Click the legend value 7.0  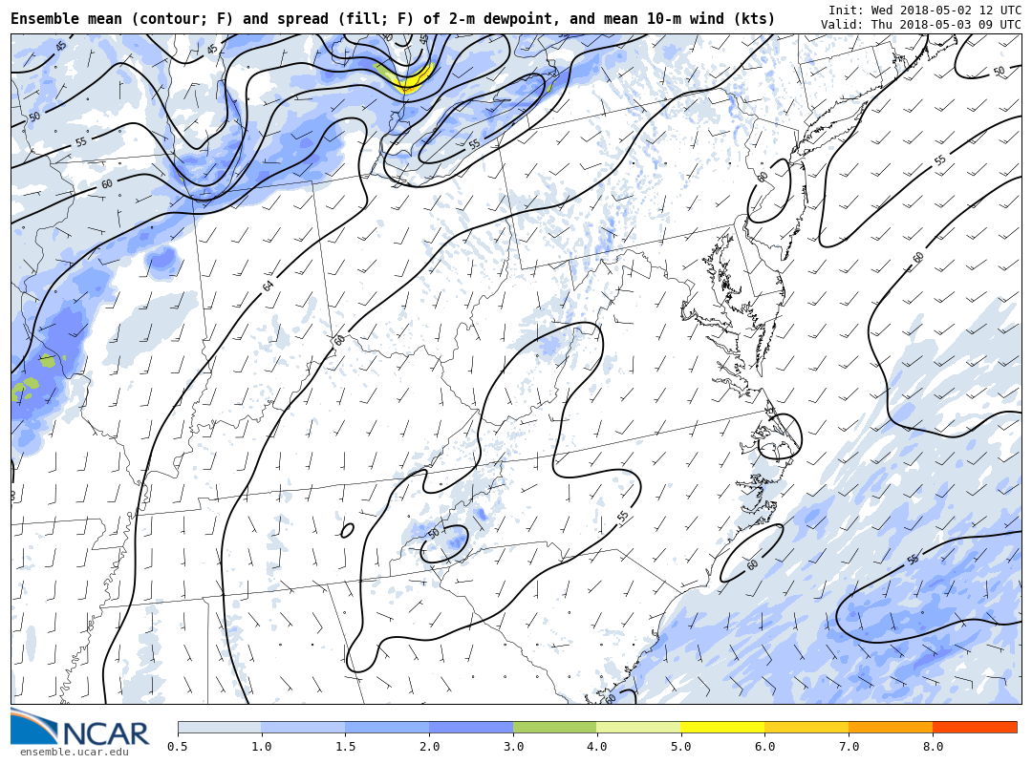(849, 747)
